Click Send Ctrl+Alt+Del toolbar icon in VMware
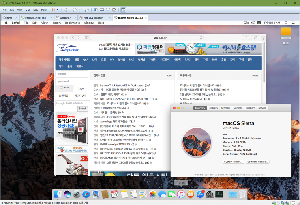Screen dimensions: 300x205 [x=66, y=10]
